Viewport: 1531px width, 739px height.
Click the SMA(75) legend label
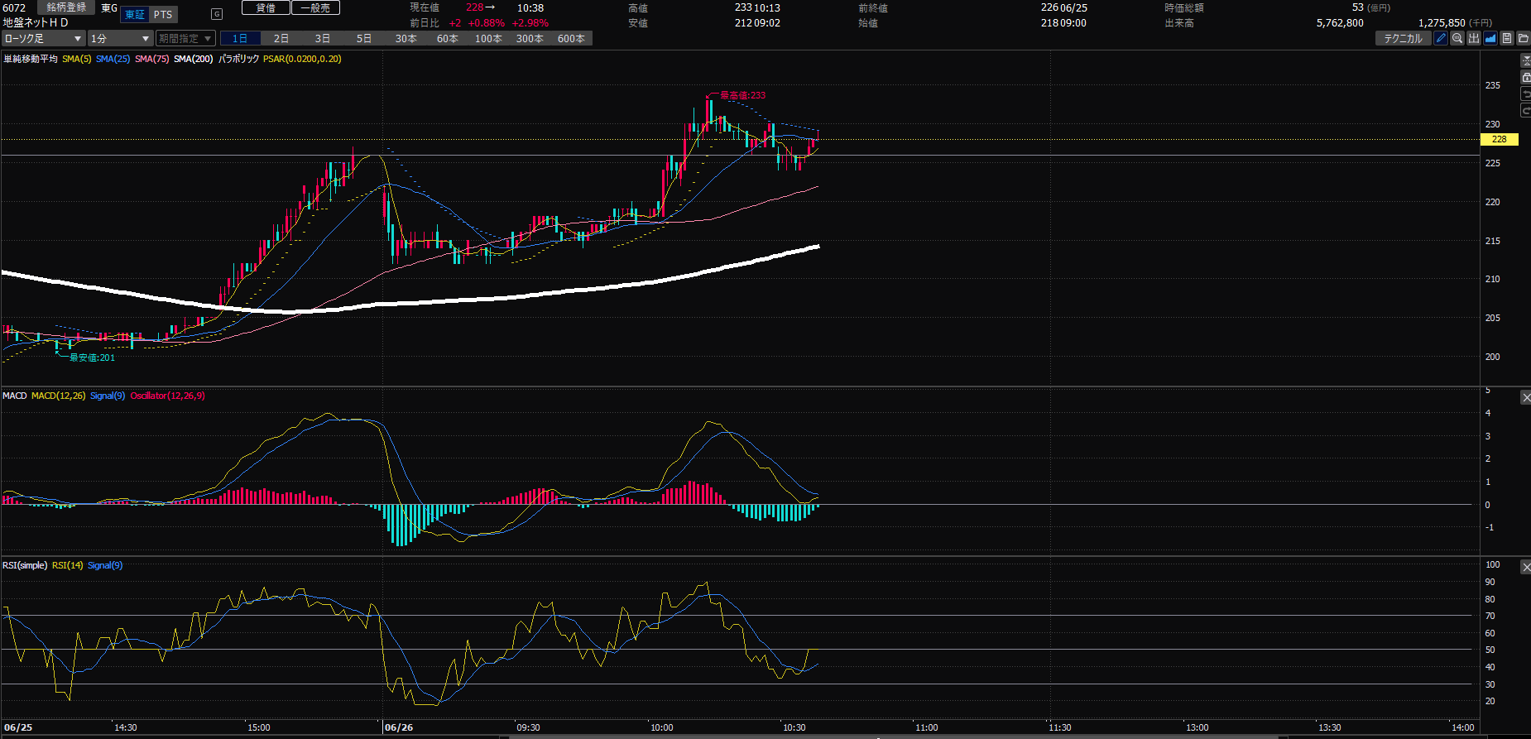pos(151,59)
